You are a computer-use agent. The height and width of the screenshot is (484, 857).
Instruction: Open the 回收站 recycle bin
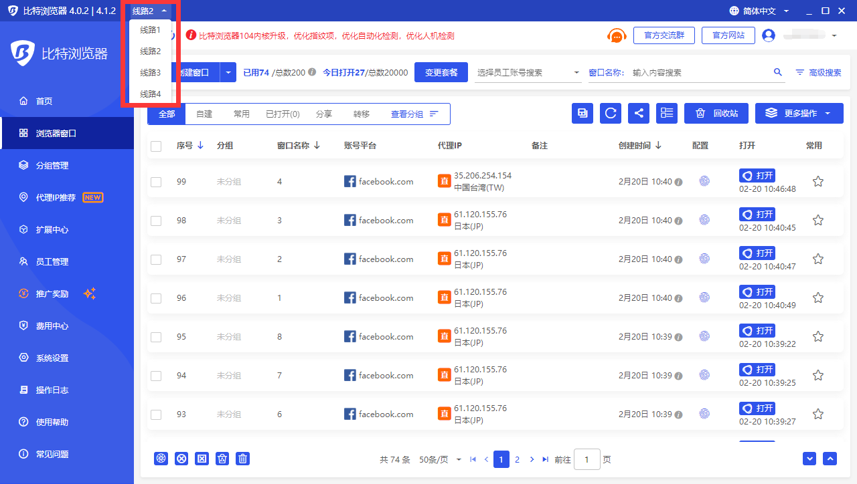pyautogui.click(x=716, y=113)
